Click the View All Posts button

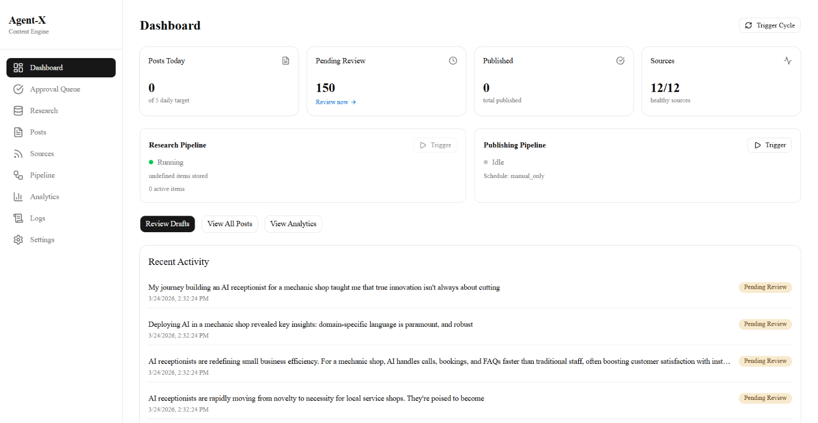(230, 224)
